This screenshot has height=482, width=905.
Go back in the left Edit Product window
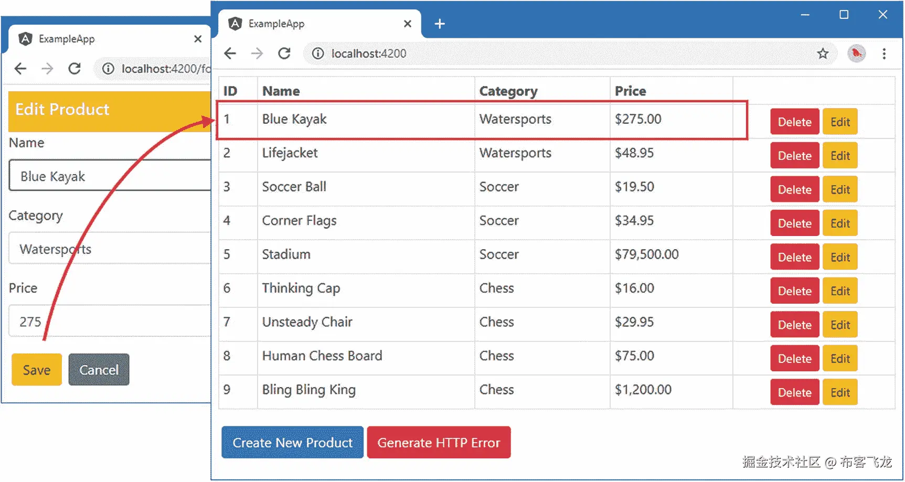click(x=20, y=69)
